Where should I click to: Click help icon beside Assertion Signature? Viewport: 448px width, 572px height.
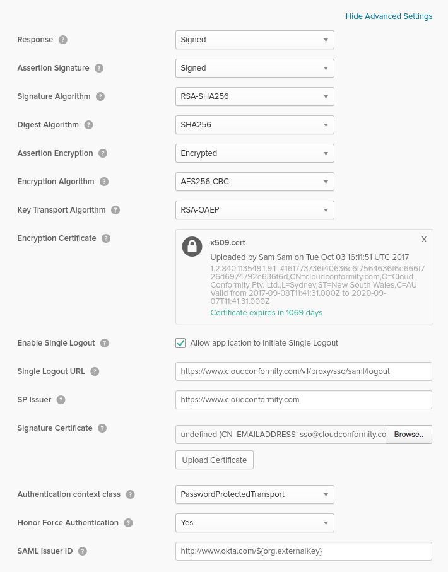pos(99,68)
